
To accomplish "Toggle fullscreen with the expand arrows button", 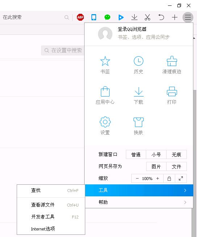I will (x=181, y=179).
